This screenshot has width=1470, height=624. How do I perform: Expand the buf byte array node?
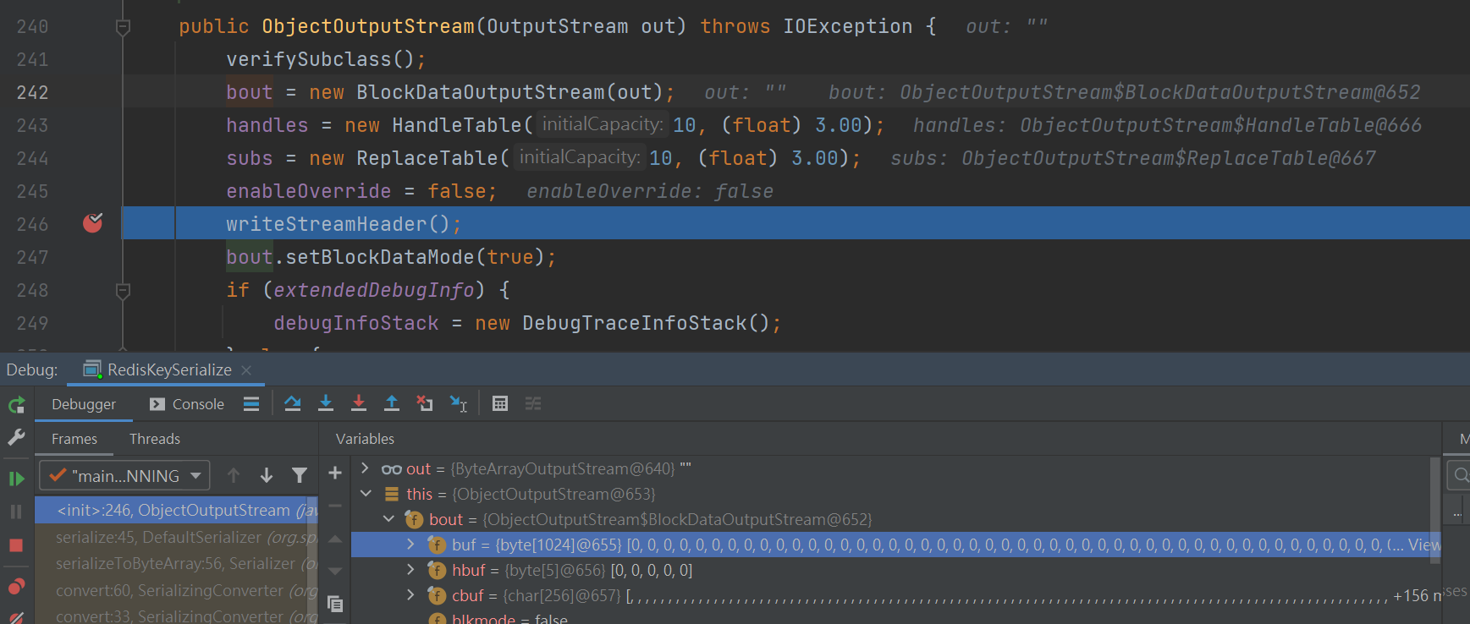[x=411, y=544]
